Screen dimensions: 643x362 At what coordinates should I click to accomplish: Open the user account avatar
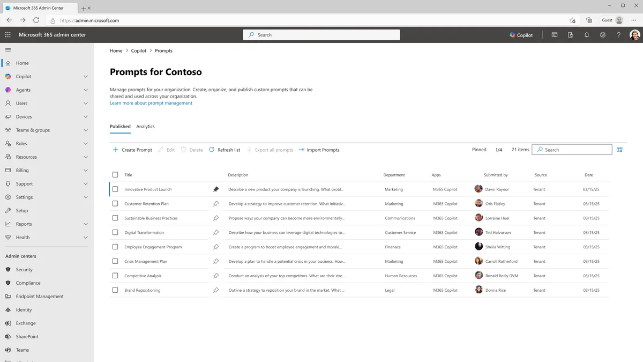click(x=634, y=35)
